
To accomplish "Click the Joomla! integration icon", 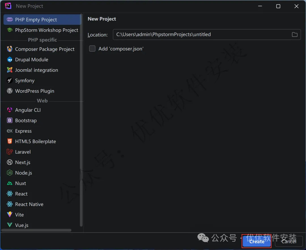I will [x=10, y=70].
